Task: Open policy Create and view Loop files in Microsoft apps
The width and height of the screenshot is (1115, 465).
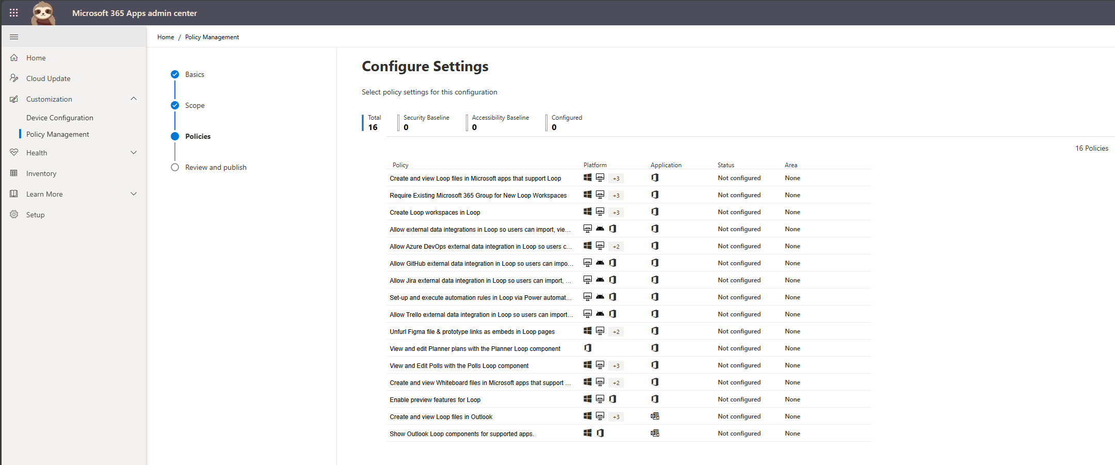Action: click(x=475, y=179)
